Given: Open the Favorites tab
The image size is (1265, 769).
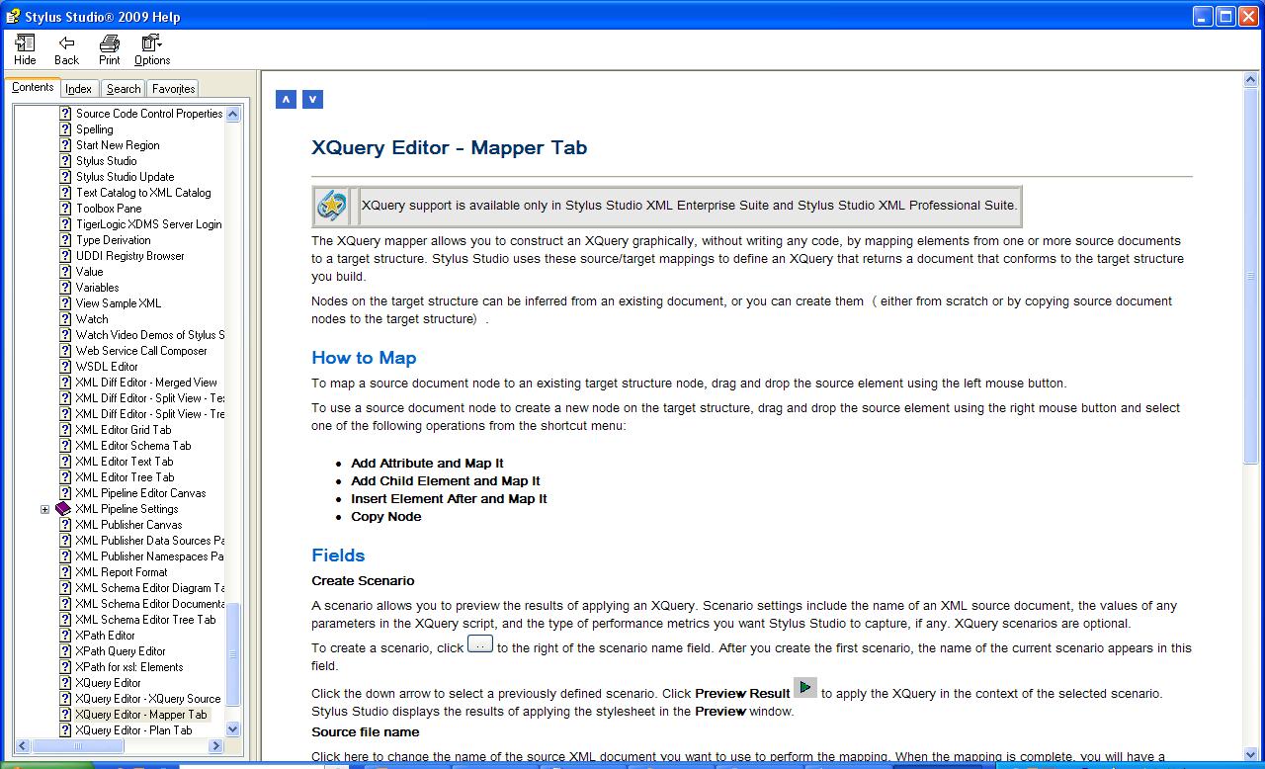Looking at the screenshot, I should point(173,89).
